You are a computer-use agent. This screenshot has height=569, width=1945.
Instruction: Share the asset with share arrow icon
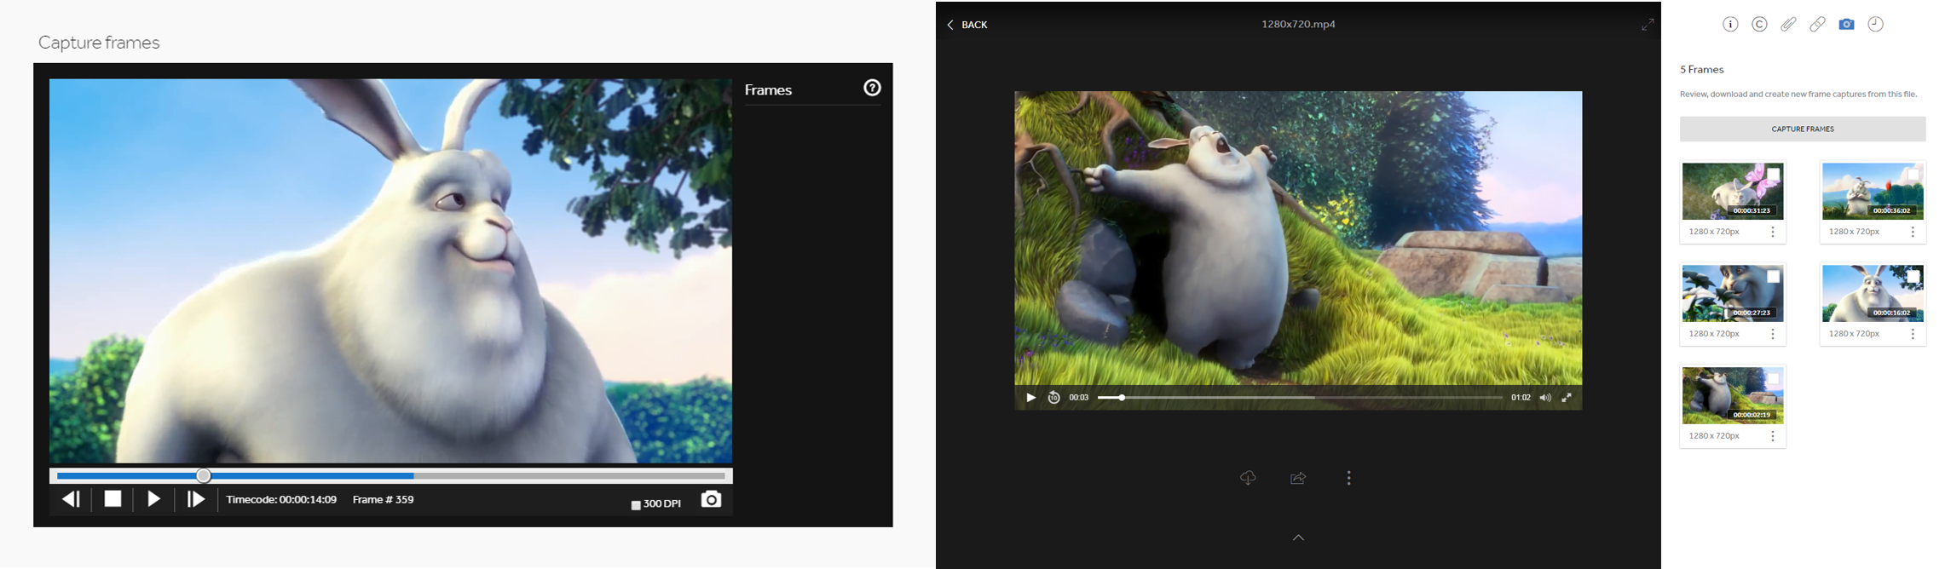[1298, 478]
